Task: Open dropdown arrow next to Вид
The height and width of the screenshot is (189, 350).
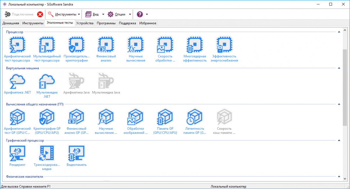Action: tap(103, 14)
